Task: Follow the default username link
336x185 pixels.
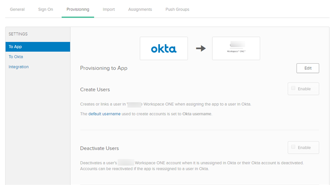Action: (104, 114)
